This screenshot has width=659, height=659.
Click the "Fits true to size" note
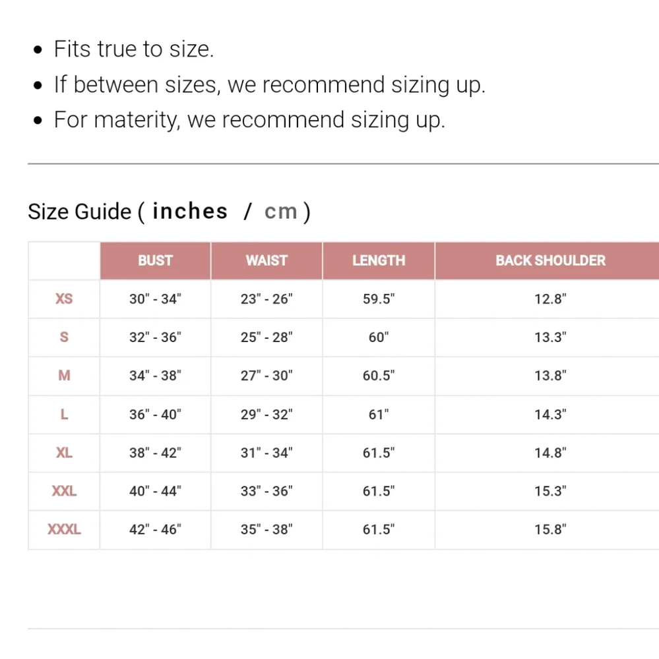tap(134, 49)
